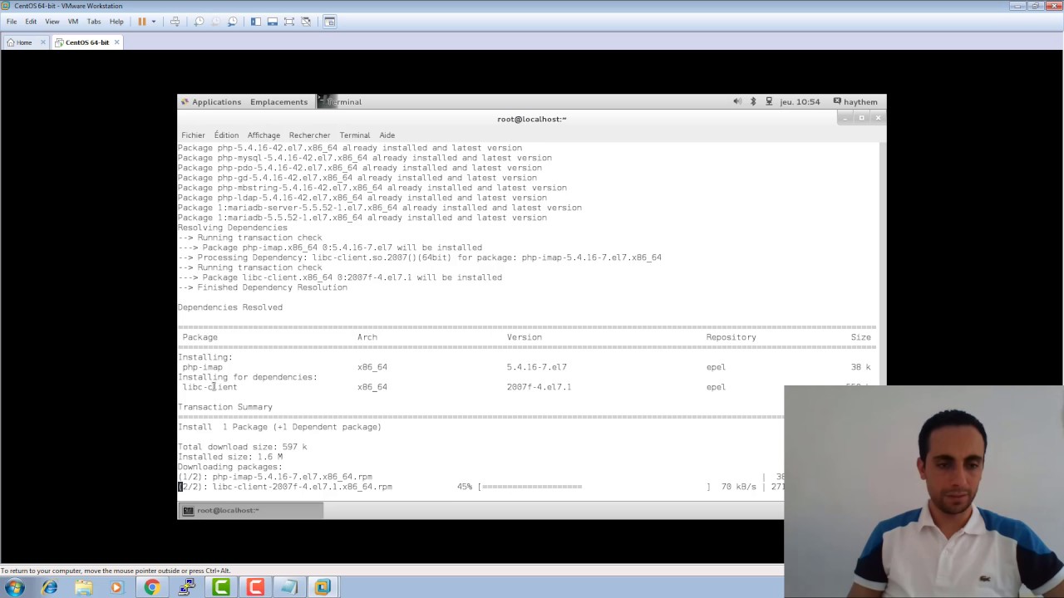
Task: Click the Terminal entry in GNOME top bar
Action: point(340,102)
